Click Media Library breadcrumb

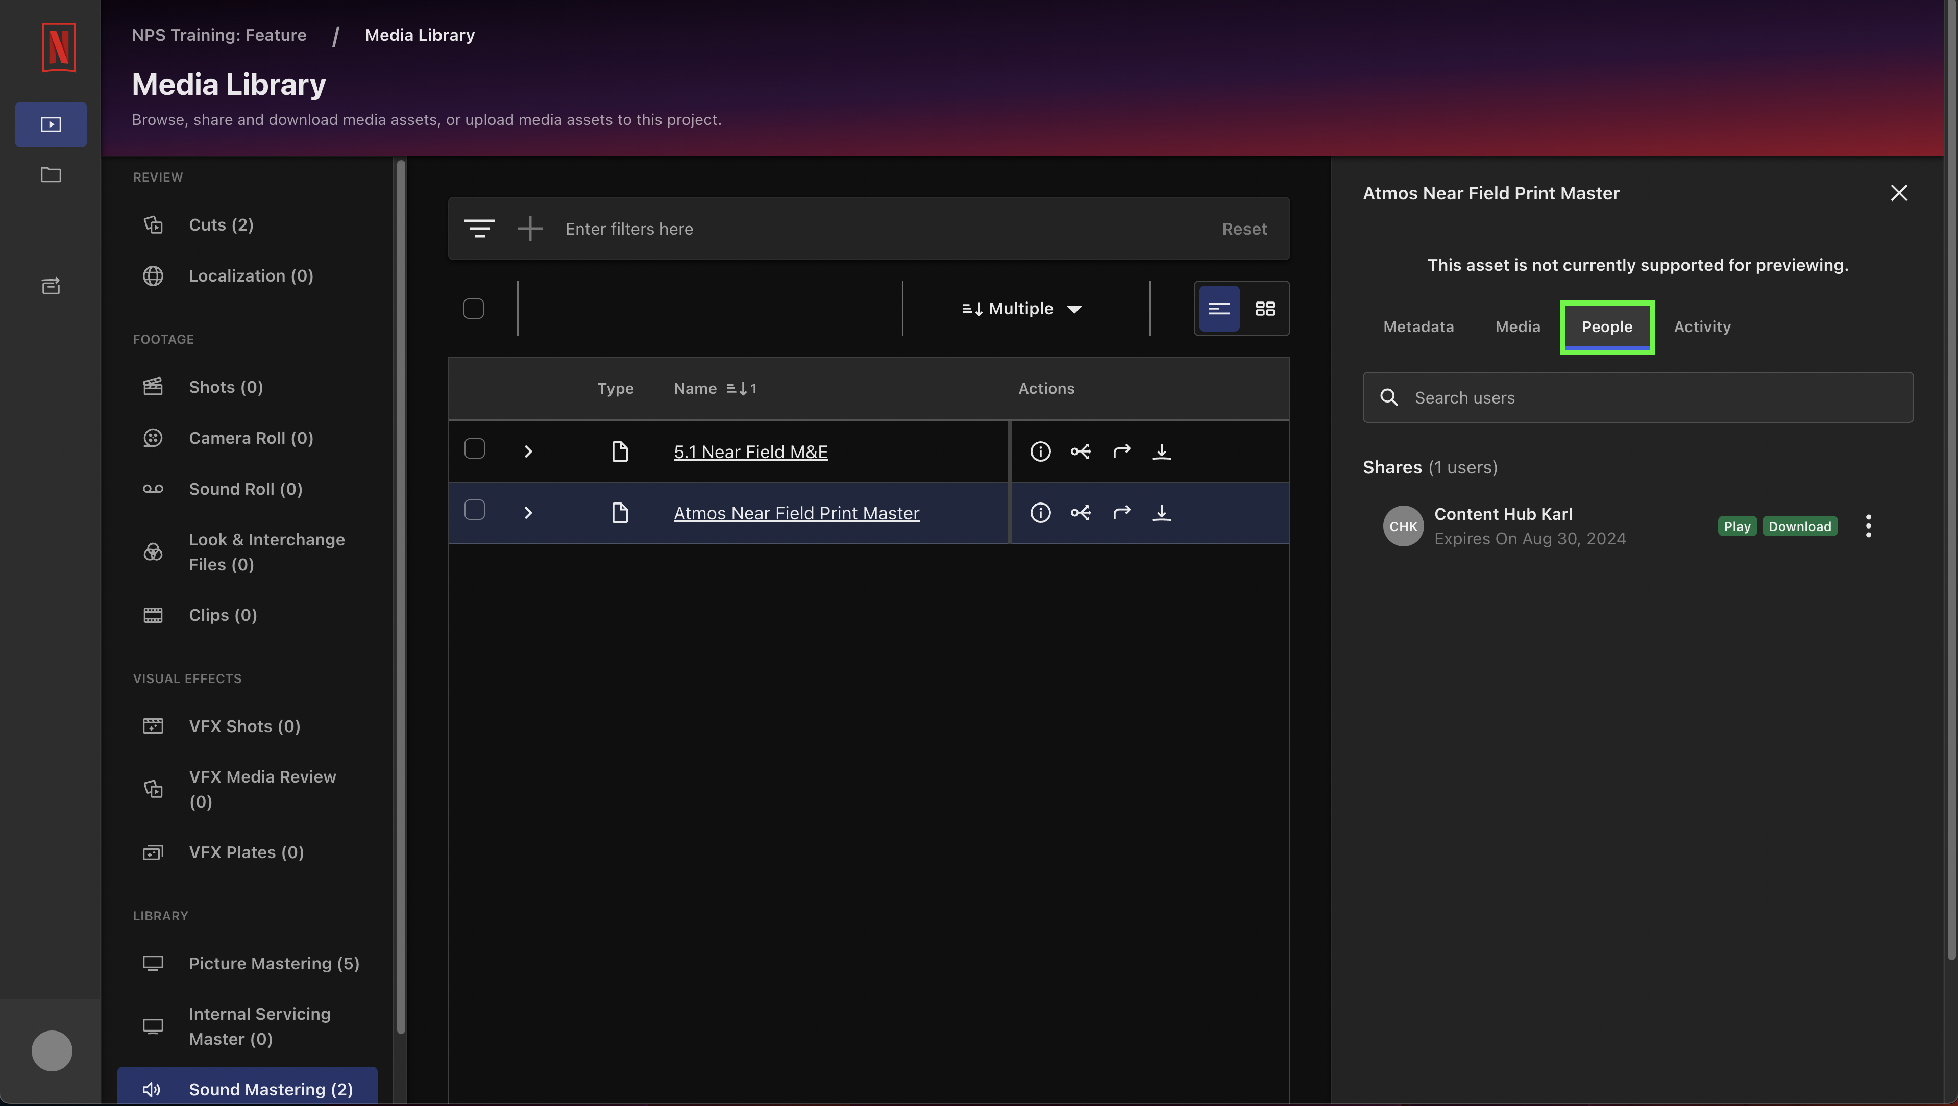[x=420, y=35]
